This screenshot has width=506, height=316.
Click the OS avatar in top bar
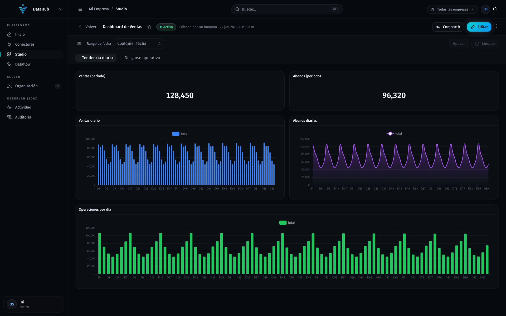[485, 9]
